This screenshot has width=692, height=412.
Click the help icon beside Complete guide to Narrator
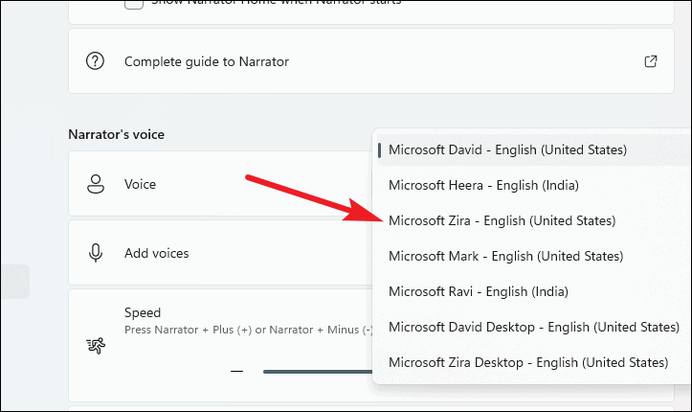(95, 61)
